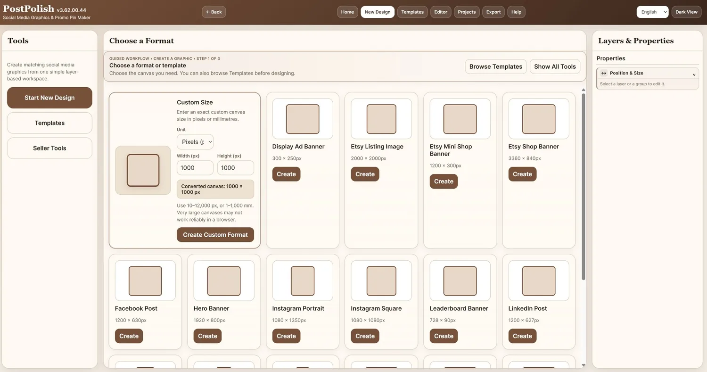Image resolution: width=707 pixels, height=372 pixels.
Task: Open the Export tab
Action: 493,12
